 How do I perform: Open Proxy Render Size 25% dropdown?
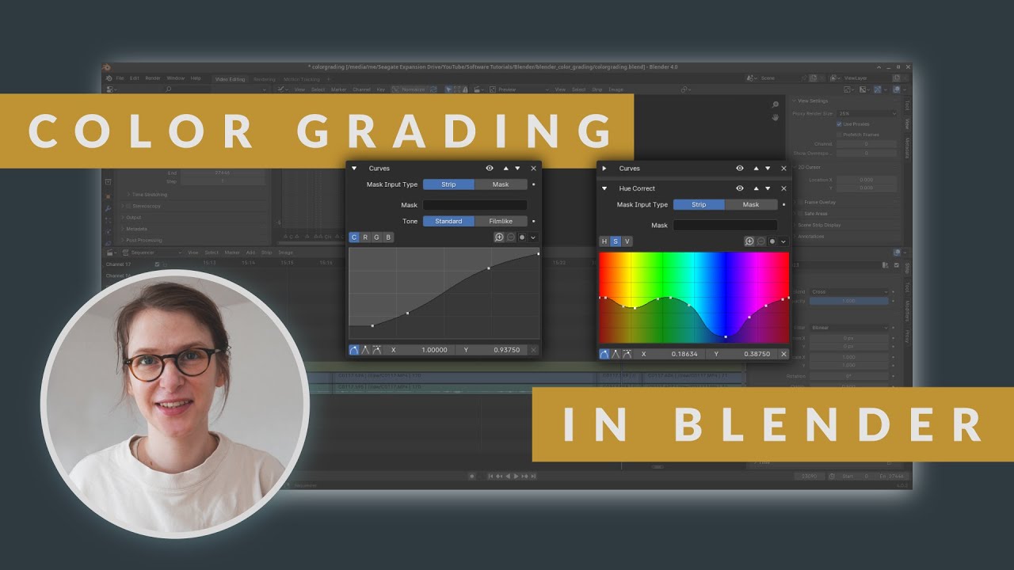tap(867, 114)
